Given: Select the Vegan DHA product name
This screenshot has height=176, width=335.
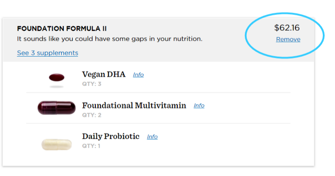Looking at the screenshot, I should [x=104, y=74].
